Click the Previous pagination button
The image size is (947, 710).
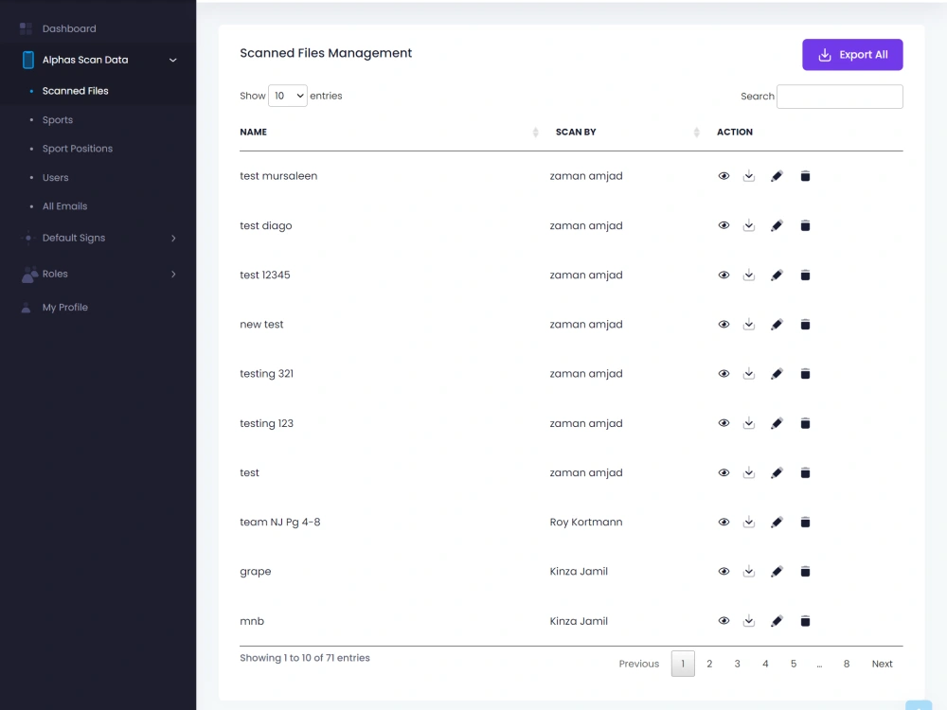tap(638, 665)
